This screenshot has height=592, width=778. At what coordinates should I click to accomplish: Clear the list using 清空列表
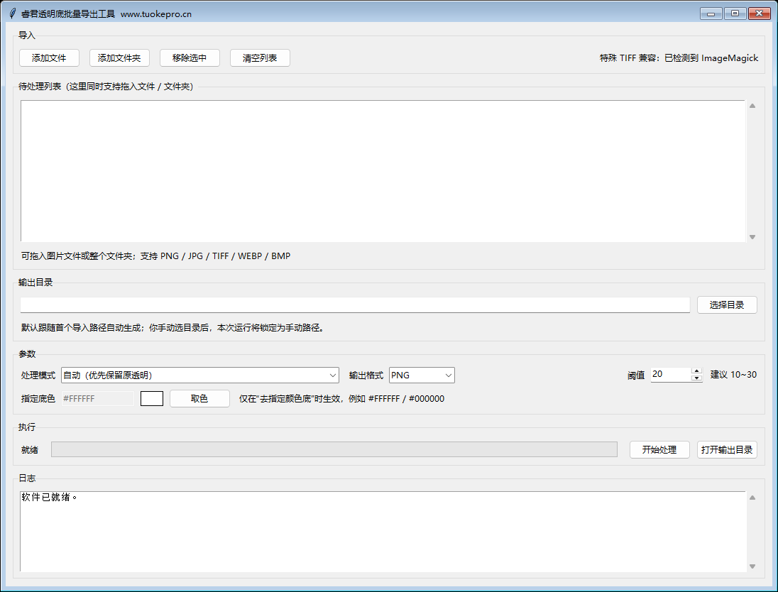click(x=260, y=58)
